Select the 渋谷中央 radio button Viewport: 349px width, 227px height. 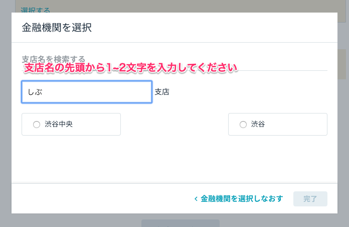[37, 125]
